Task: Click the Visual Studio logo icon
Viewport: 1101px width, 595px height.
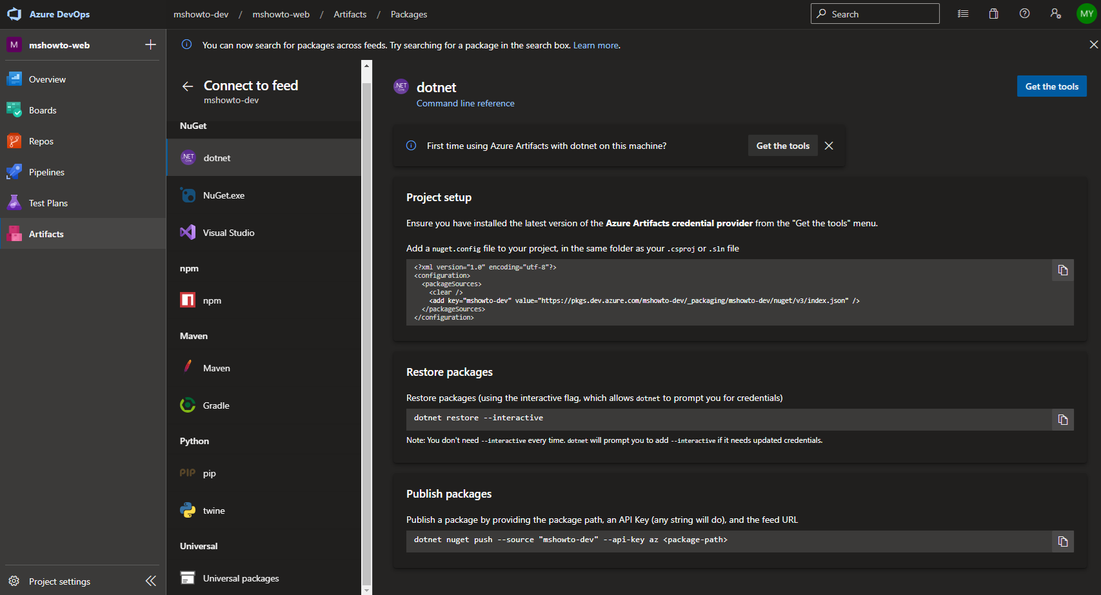Action: point(188,233)
